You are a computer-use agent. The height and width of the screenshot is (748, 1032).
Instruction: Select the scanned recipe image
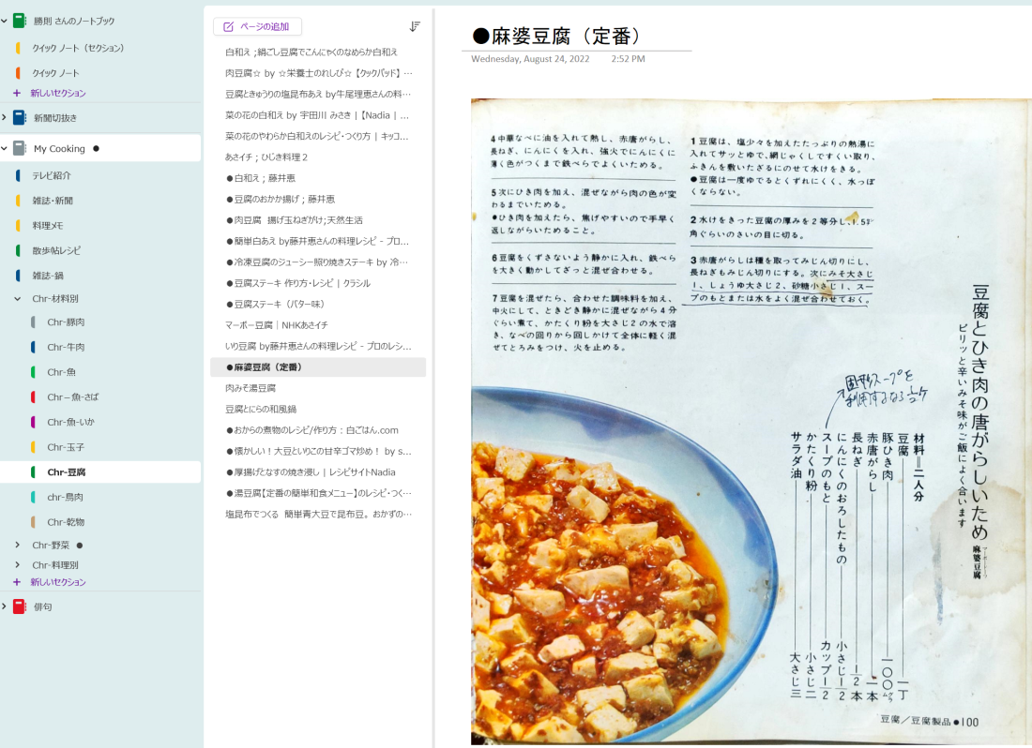[x=751, y=421]
